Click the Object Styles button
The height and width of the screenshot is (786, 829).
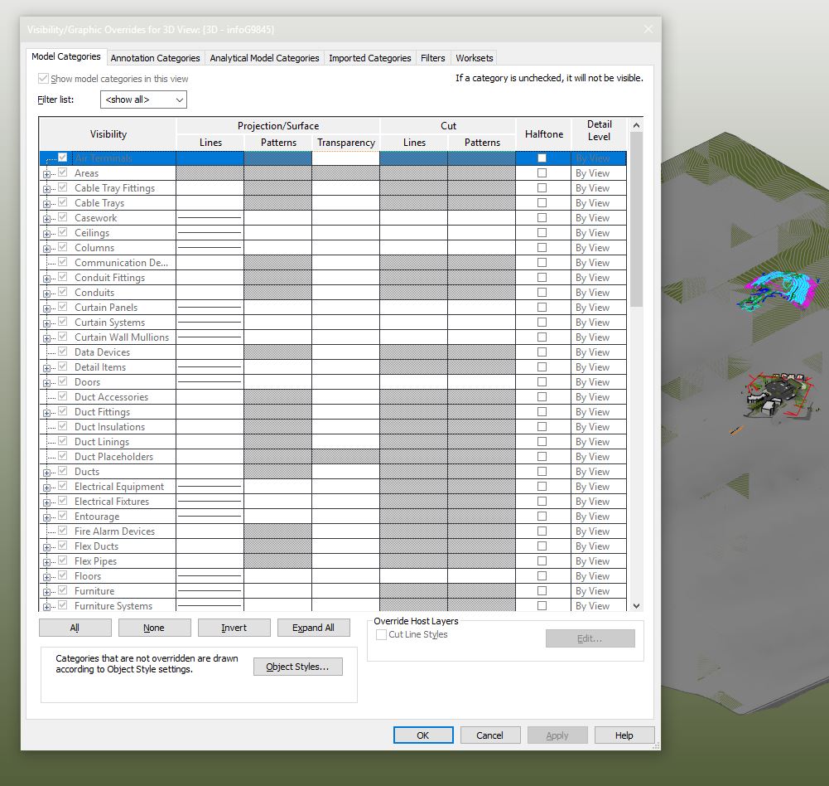point(297,667)
